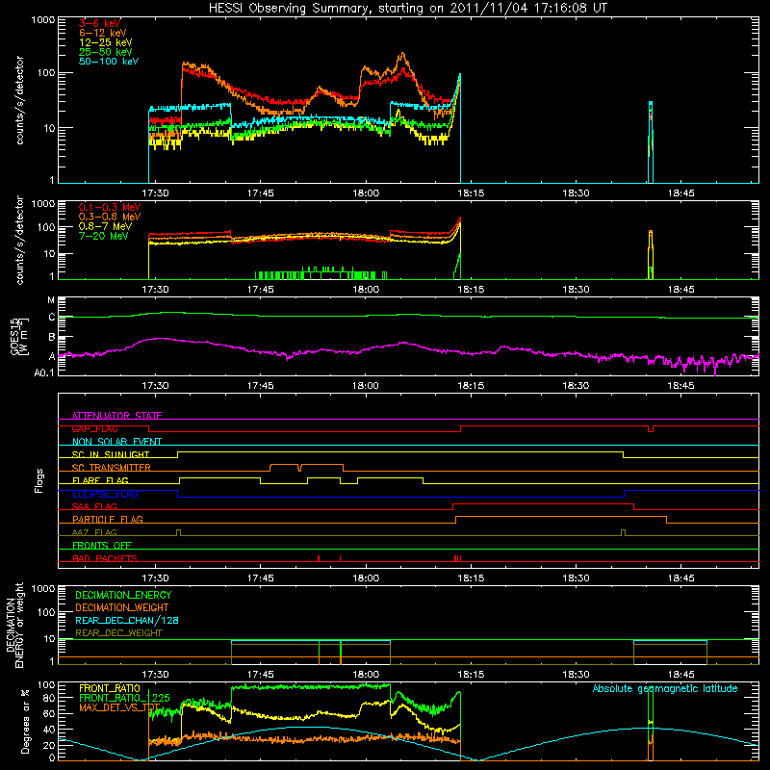This screenshot has width=770, height=770.
Task: Click 18:15 tick label under MeV panel
Action: [471, 290]
